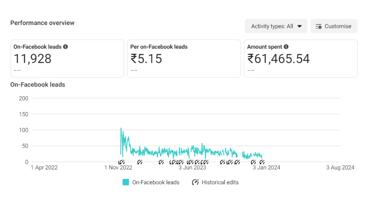Click the 3 Jun 2023 axis label

(192, 168)
